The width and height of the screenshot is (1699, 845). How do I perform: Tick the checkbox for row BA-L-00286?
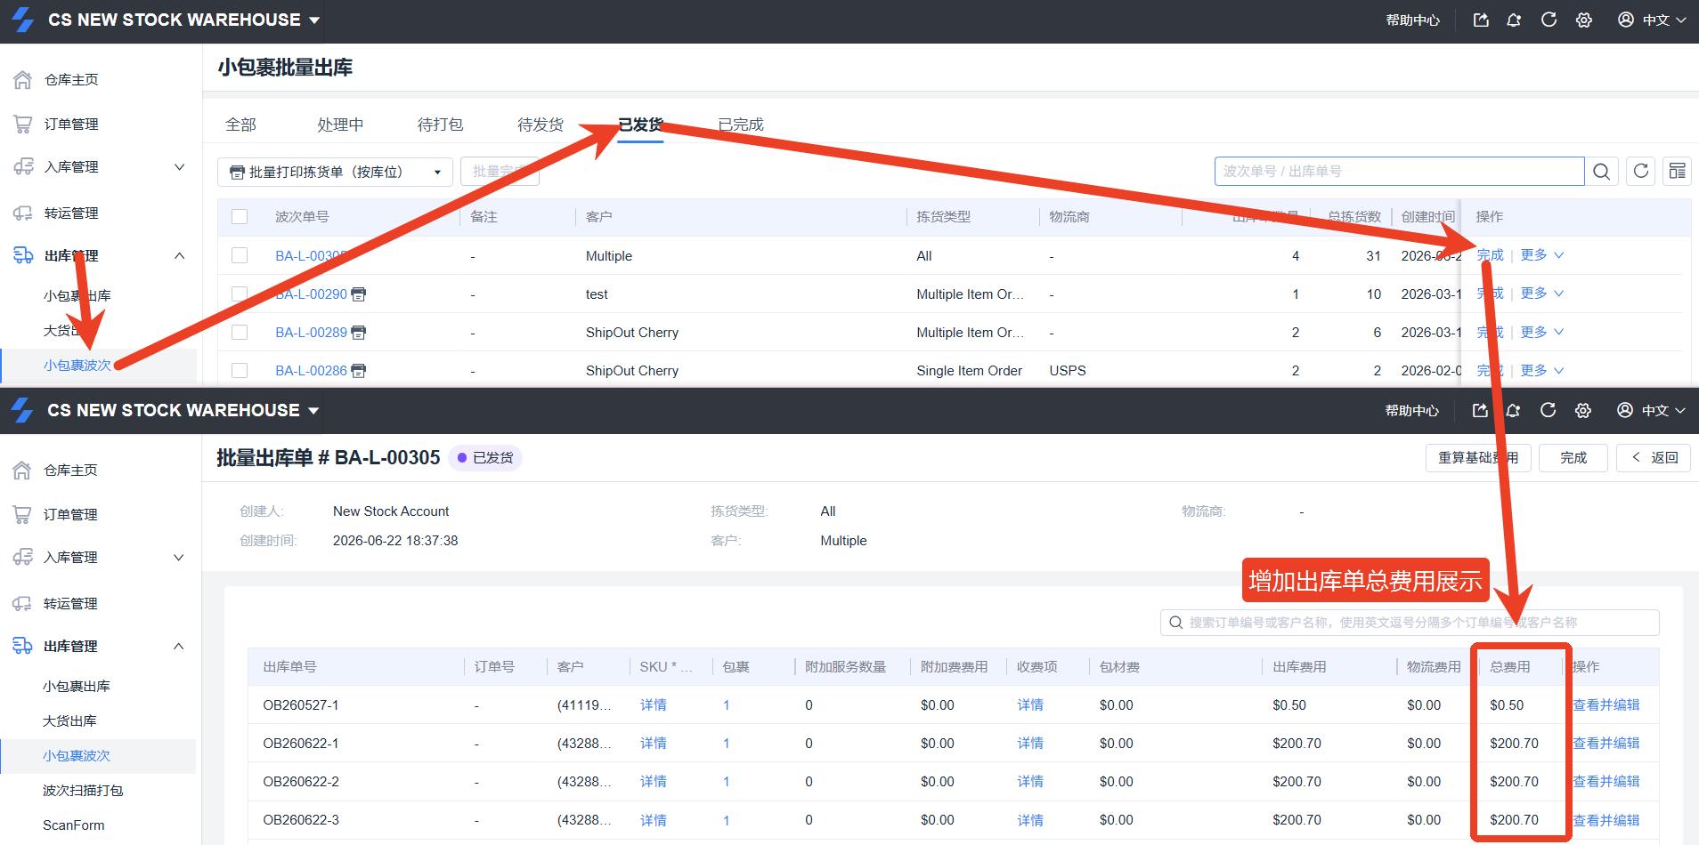[240, 371]
